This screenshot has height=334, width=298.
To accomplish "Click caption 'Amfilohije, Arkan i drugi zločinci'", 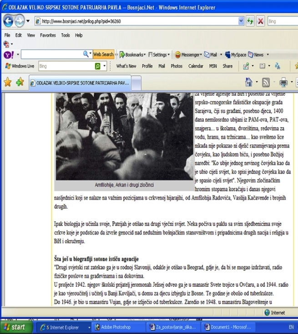I will 124,185.
